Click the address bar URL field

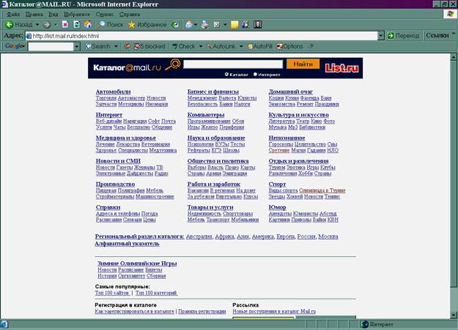202,36
